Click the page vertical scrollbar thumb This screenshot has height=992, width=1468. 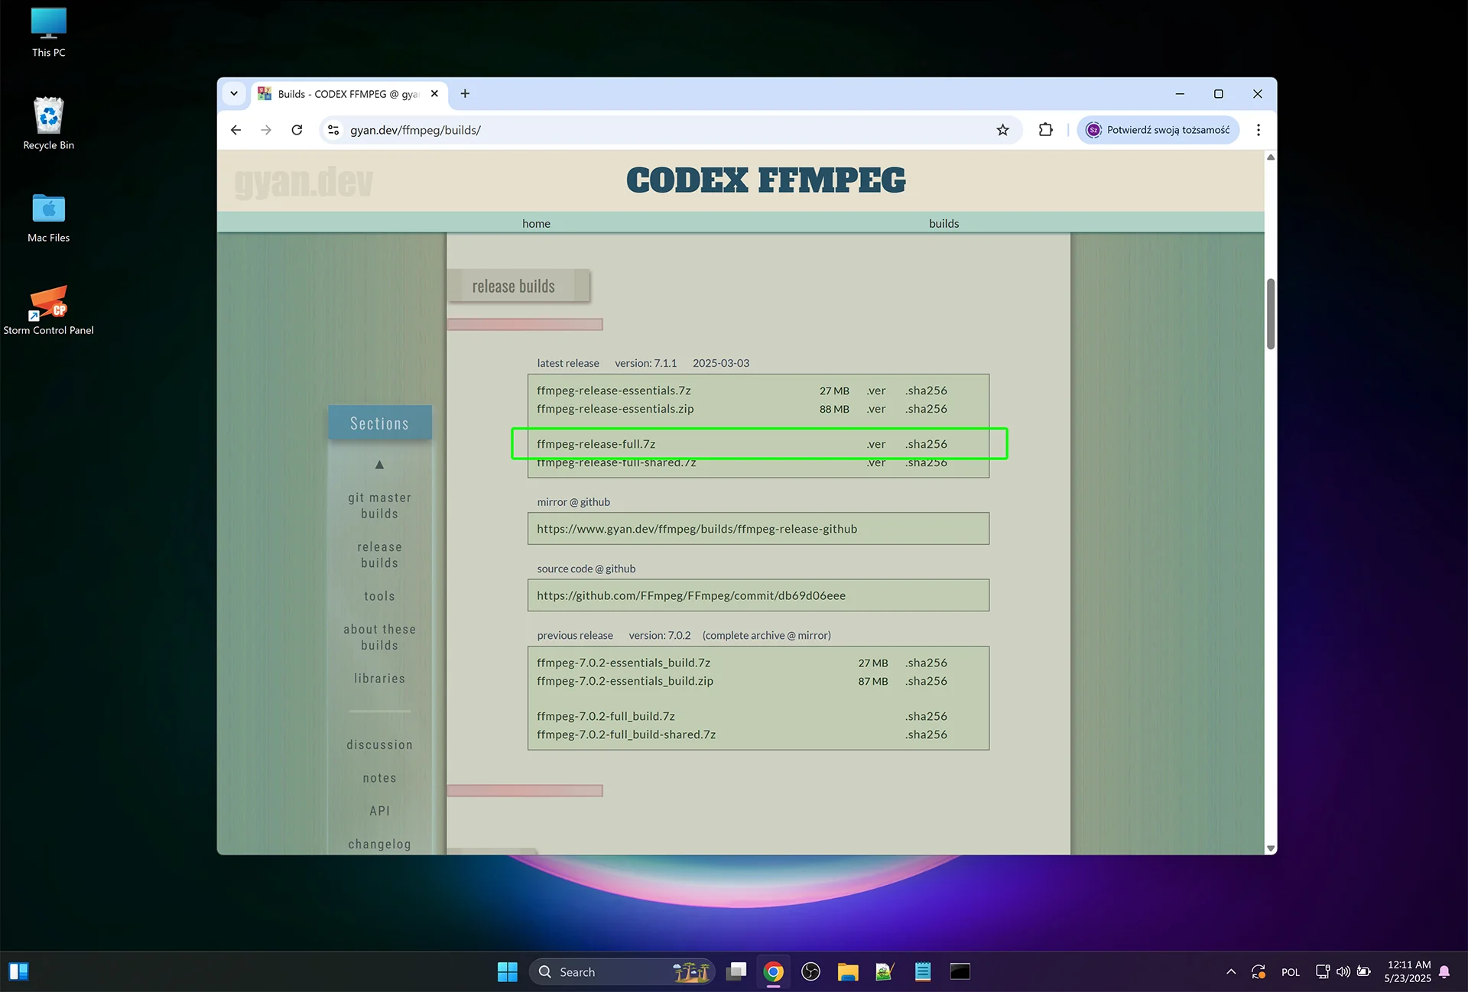(1271, 313)
